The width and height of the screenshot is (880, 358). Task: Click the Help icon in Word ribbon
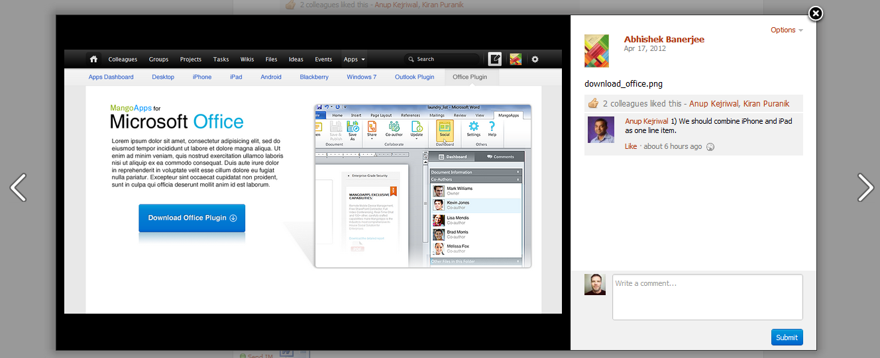pyautogui.click(x=492, y=129)
